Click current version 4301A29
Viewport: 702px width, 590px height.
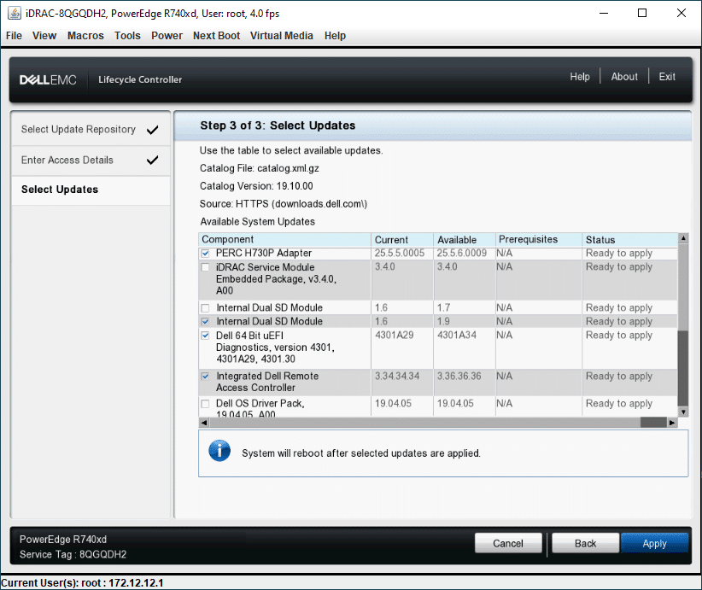(x=395, y=335)
